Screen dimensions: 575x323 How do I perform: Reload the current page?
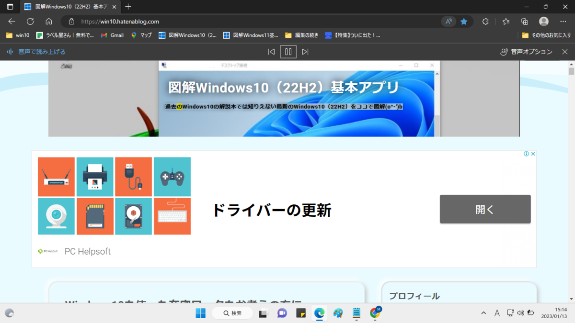[30, 22]
